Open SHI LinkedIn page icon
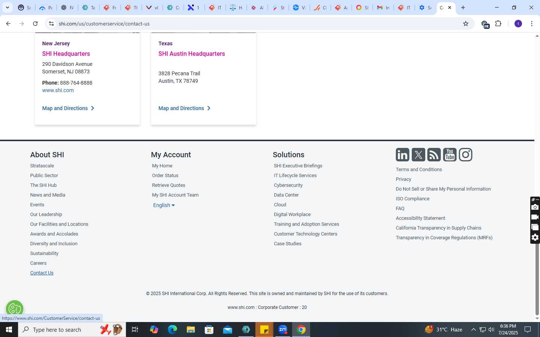 (x=402, y=155)
